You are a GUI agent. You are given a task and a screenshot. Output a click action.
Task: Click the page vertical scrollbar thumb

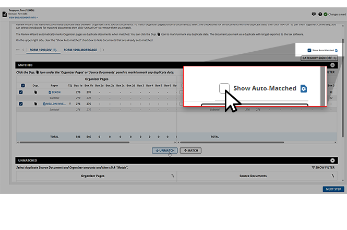coord(343,89)
